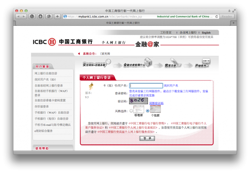Viewport: 250px width, 173px height.
Task: Go back with the Safari back arrow
Action: pos(18,16)
